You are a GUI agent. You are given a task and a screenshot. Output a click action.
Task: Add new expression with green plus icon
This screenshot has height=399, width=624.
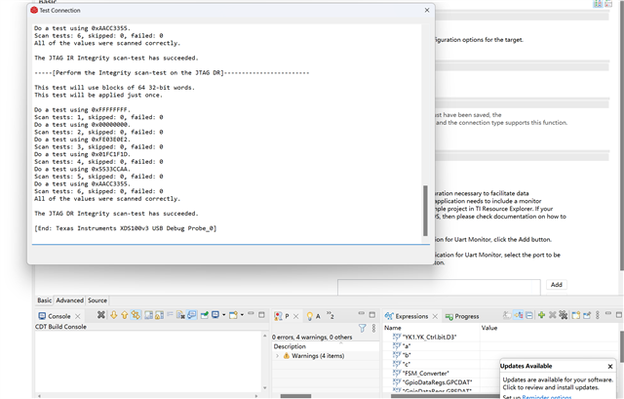click(x=541, y=315)
